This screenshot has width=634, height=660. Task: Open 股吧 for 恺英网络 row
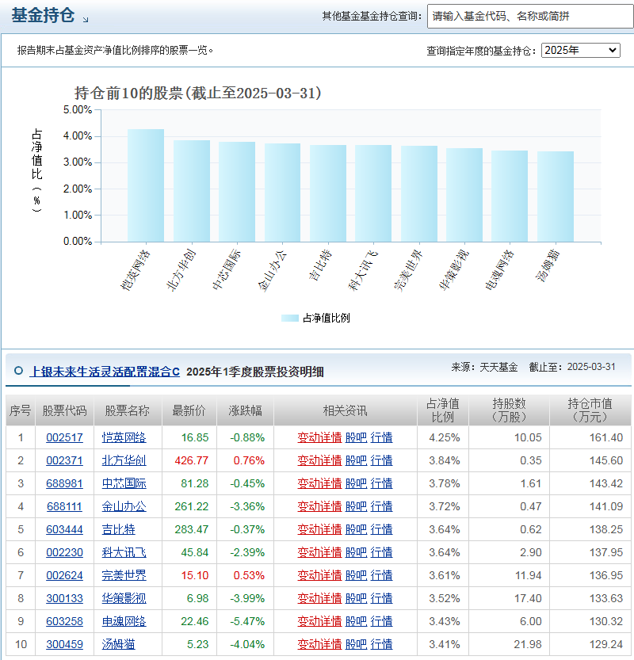point(356,437)
